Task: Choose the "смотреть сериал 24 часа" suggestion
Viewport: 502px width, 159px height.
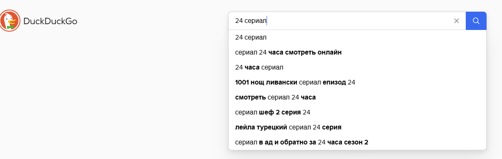Action: [357, 97]
